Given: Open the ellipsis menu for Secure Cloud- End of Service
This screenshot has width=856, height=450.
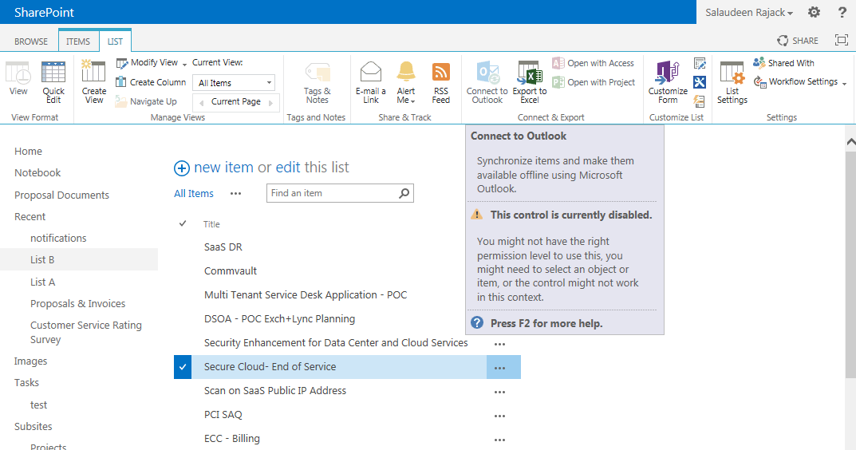Looking at the screenshot, I should [499, 368].
